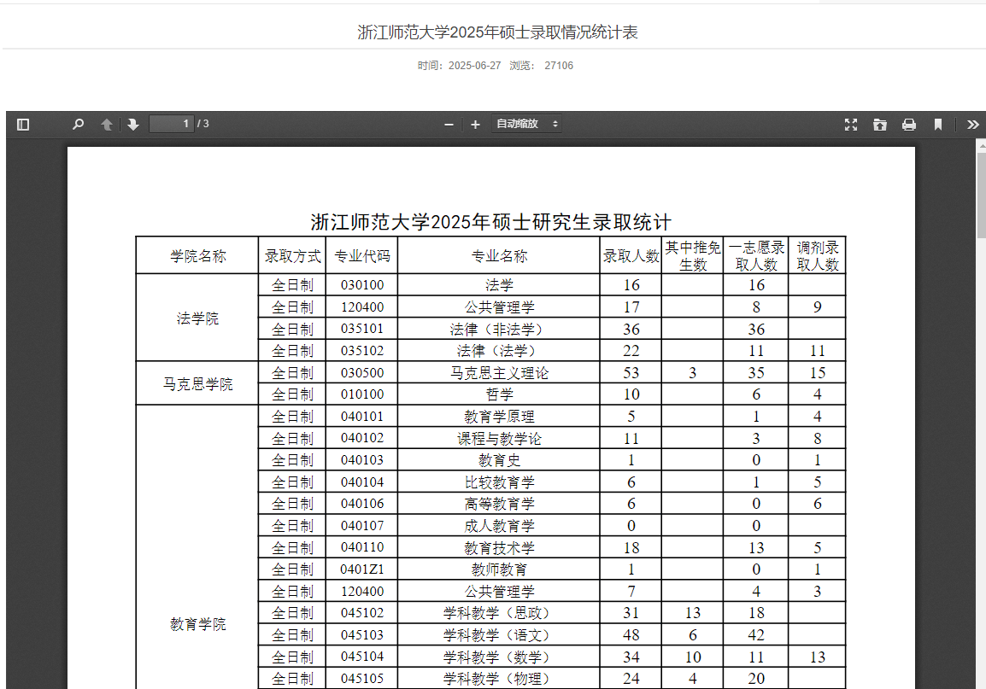Zoom out using the minus button
This screenshot has width=986, height=689.
point(449,125)
